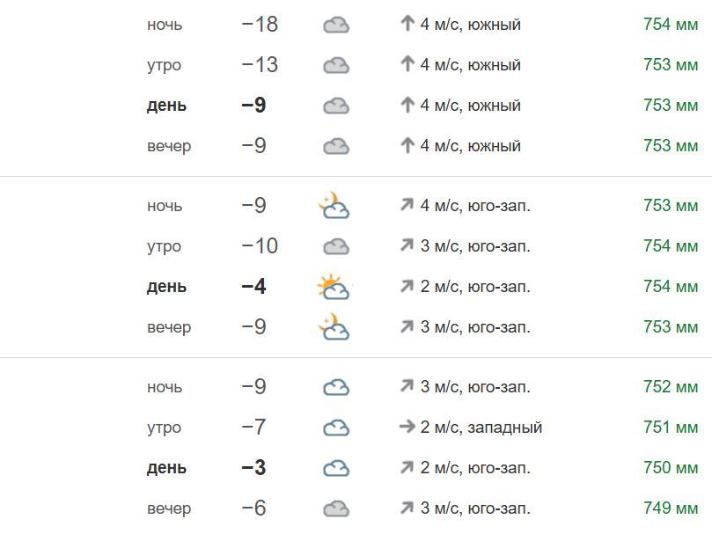Select the "2 м/с, западный" wind text
The height and width of the screenshot is (534, 712).
coord(481,428)
